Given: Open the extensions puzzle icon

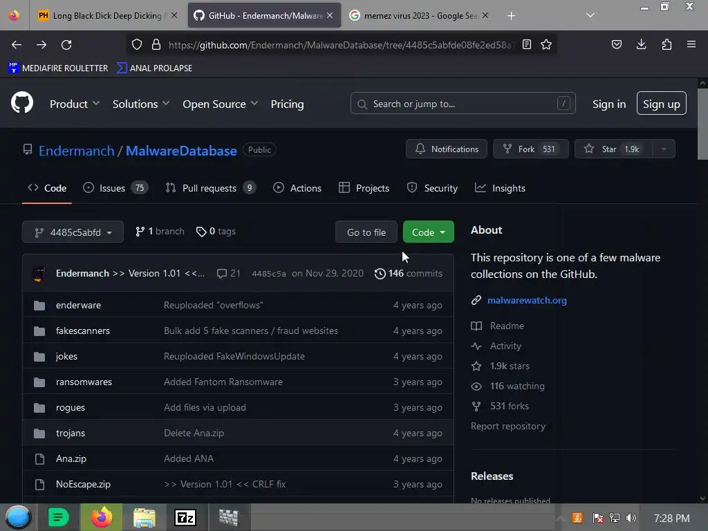Looking at the screenshot, I should point(667,44).
